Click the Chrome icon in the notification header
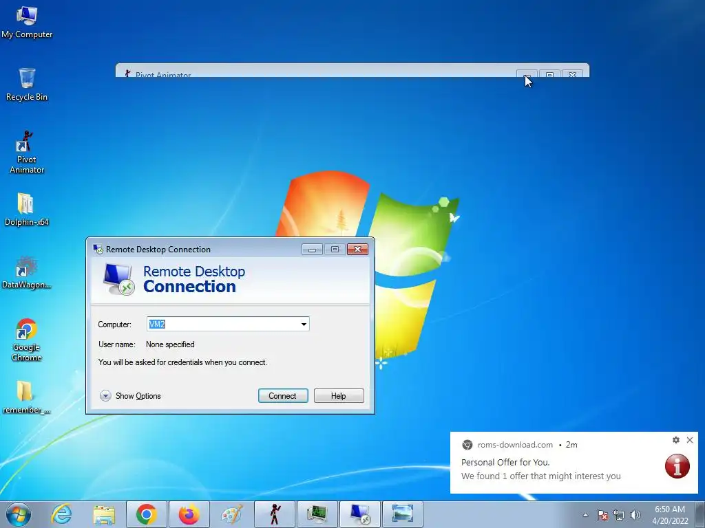Screen dimensions: 705x528 point(467,445)
